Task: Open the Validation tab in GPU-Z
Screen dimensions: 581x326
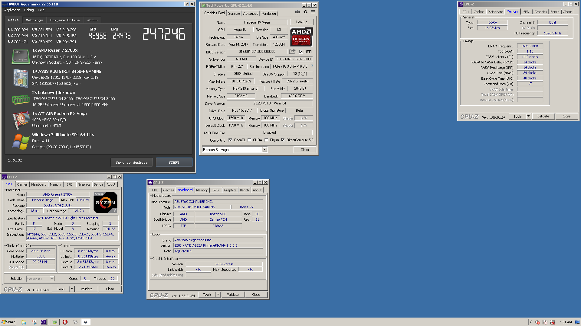Action: (269, 14)
